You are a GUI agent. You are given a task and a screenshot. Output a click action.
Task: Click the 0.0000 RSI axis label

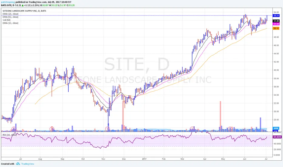point(277,155)
